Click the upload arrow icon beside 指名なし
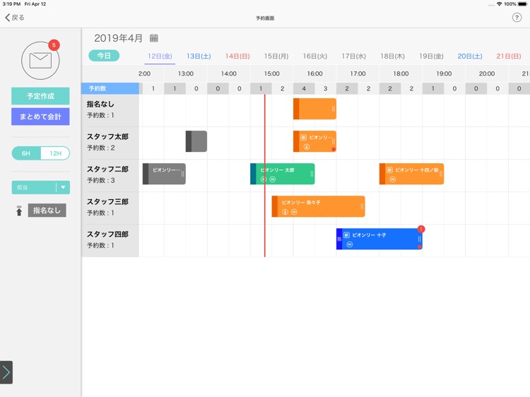The width and height of the screenshot is (530, 397). [x=19, y=211]
